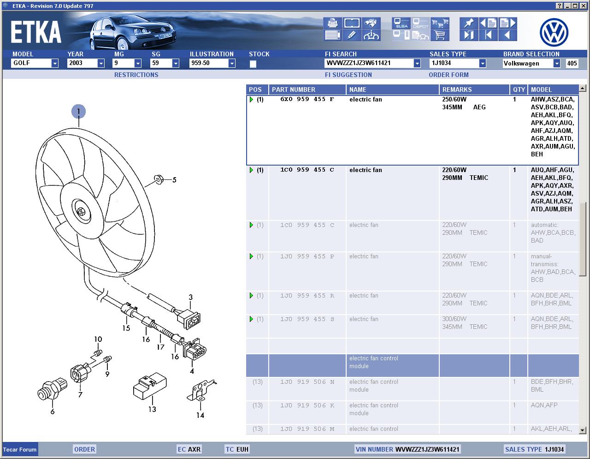Click the VIN NUMBER status bar entry

(x=407, y=449)
